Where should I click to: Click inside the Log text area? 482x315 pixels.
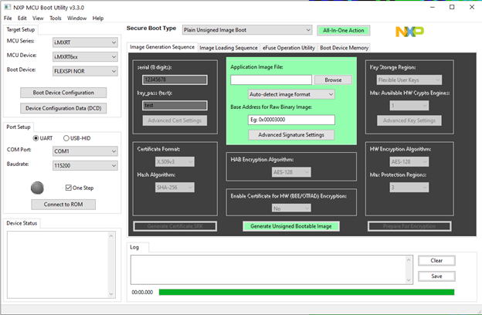click(x=268, y=269)
